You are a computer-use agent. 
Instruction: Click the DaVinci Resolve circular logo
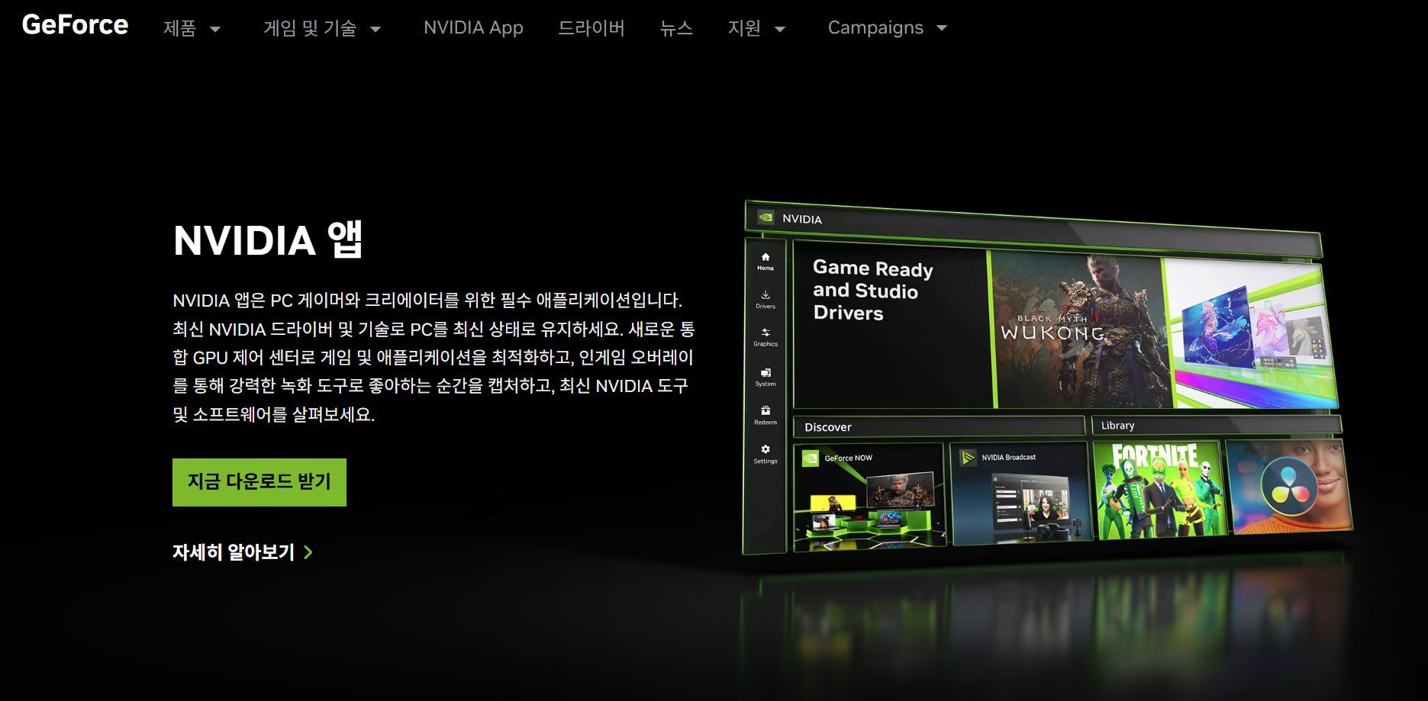[x=1290, y=486]
